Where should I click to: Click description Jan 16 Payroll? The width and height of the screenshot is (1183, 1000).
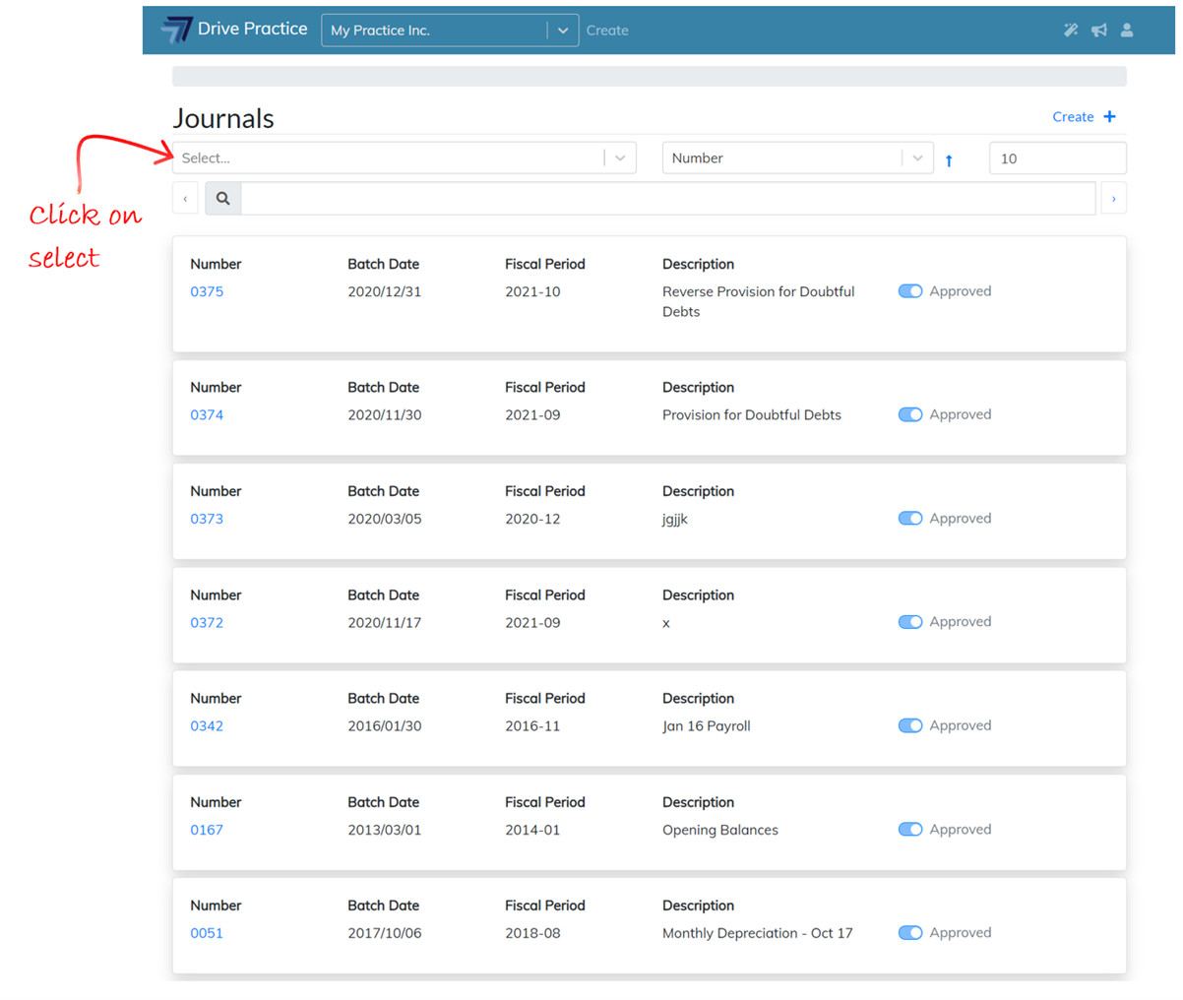(707, 726)
